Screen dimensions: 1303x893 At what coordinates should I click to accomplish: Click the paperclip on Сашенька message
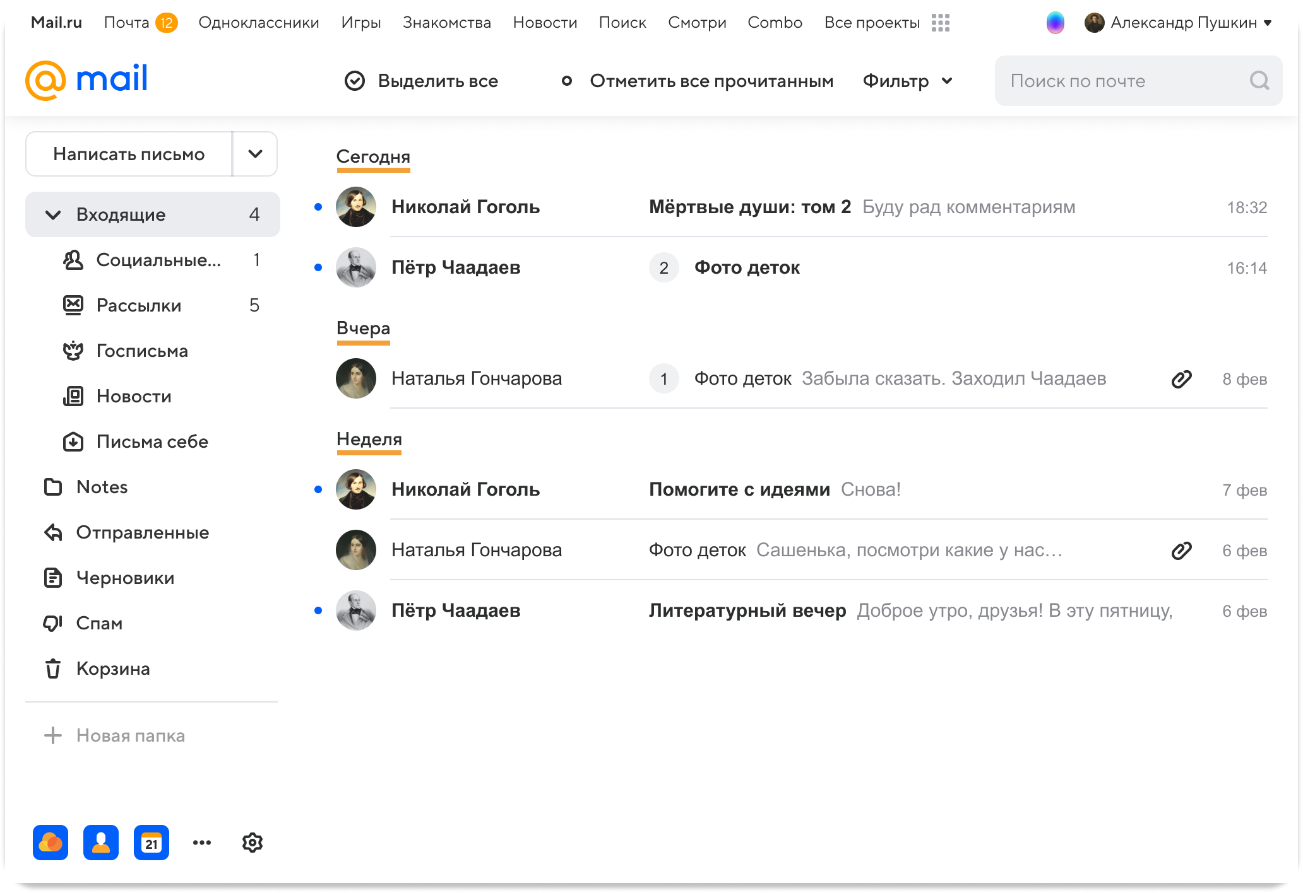coord(1181,551)
